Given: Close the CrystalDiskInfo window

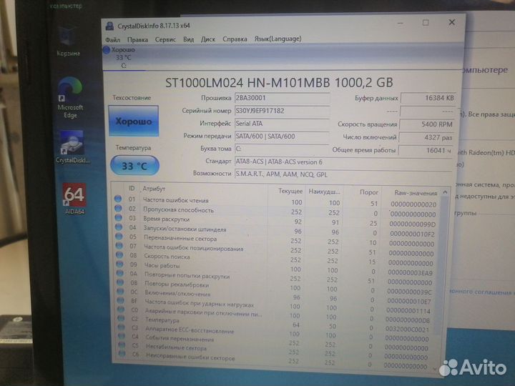Looking at the screenshot, I should 451,22.
